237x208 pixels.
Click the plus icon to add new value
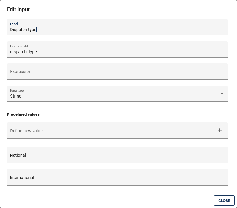(x=219, y=130)
